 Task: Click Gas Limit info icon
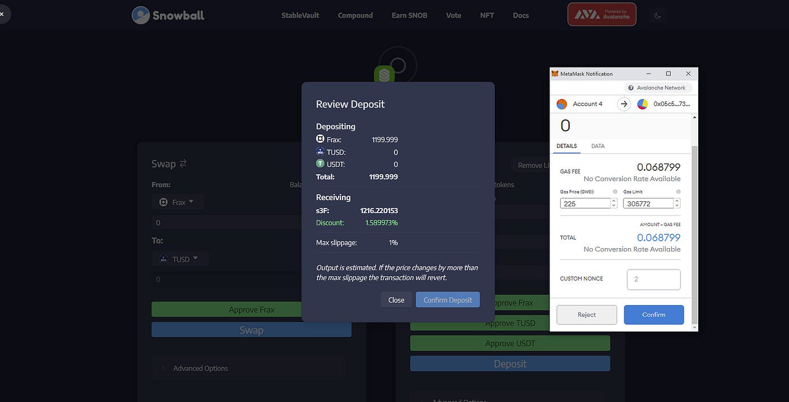pyautogui.click(x=678, y=192)
